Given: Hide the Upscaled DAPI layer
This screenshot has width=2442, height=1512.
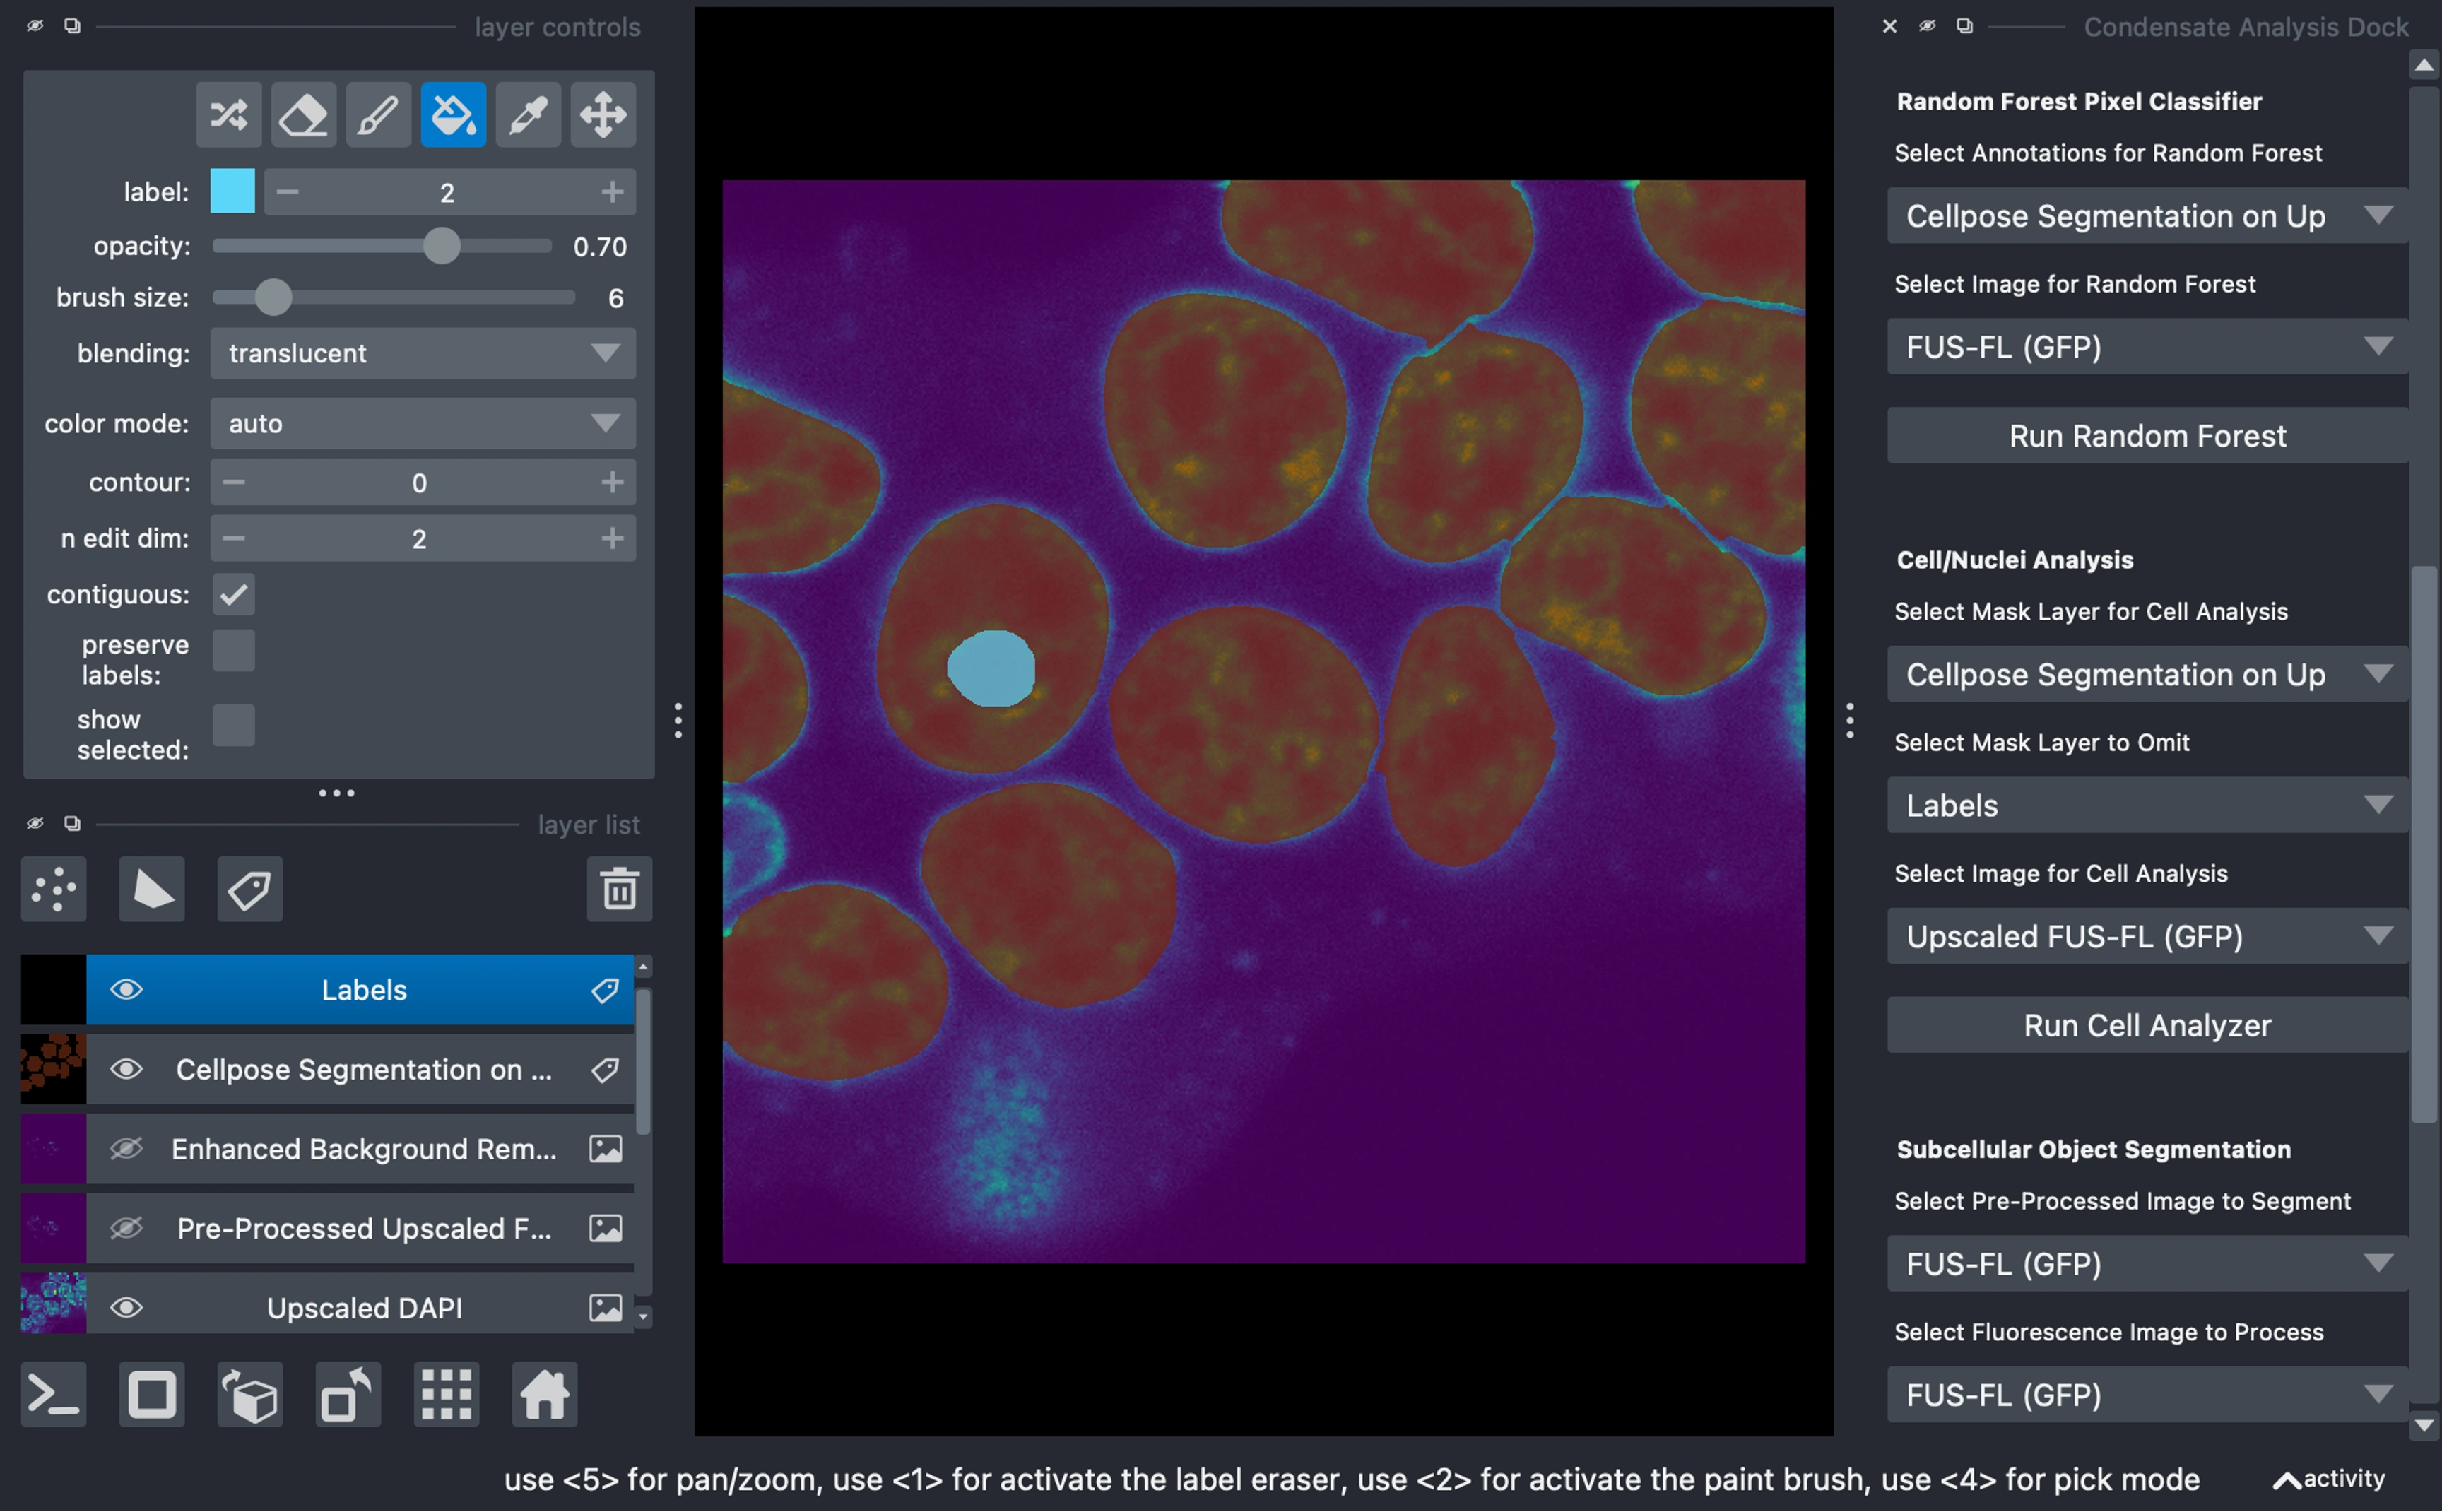Looking at the screenshot, I should [126, 1307].
